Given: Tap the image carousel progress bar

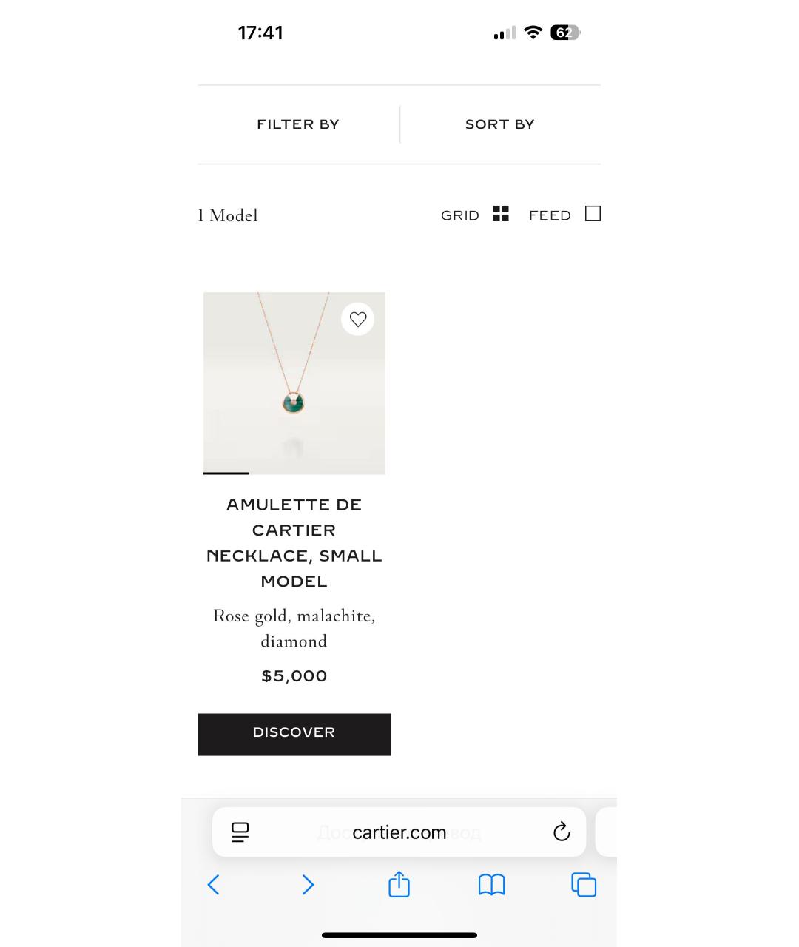Looking at the screenshot, I should 226,473.
